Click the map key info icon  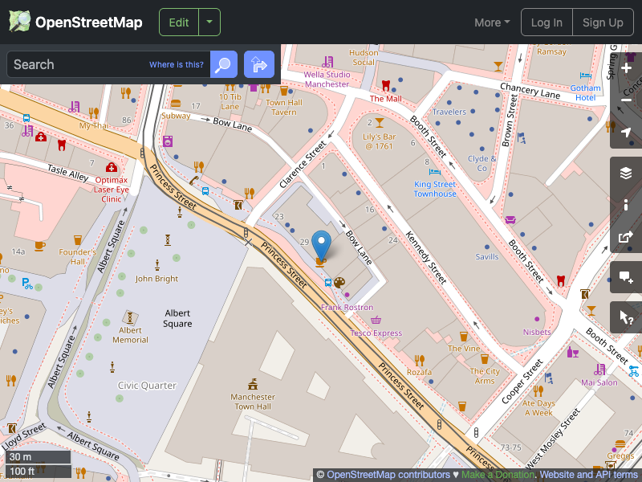click(627, 205)
